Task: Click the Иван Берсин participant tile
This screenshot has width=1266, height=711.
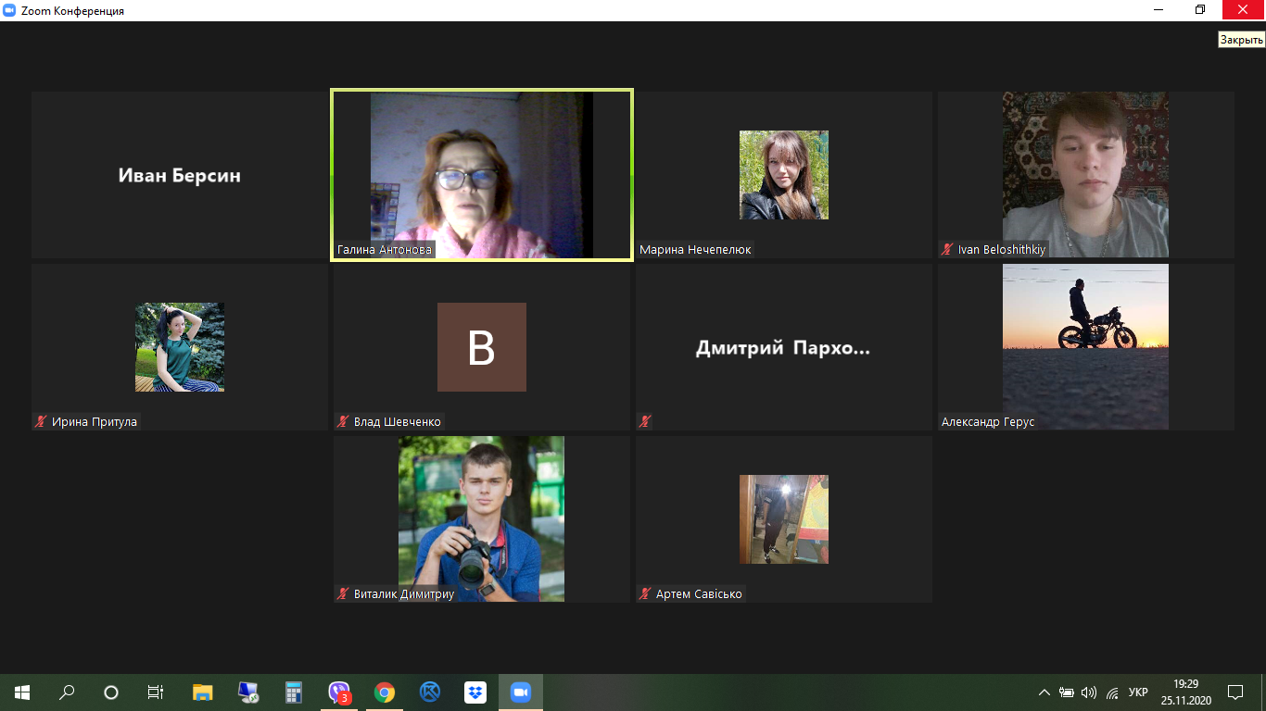Action: pyautogui.click(x=180, y=174)
